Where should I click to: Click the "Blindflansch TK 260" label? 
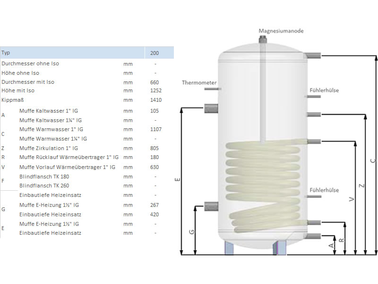click(x=44, y=186)
